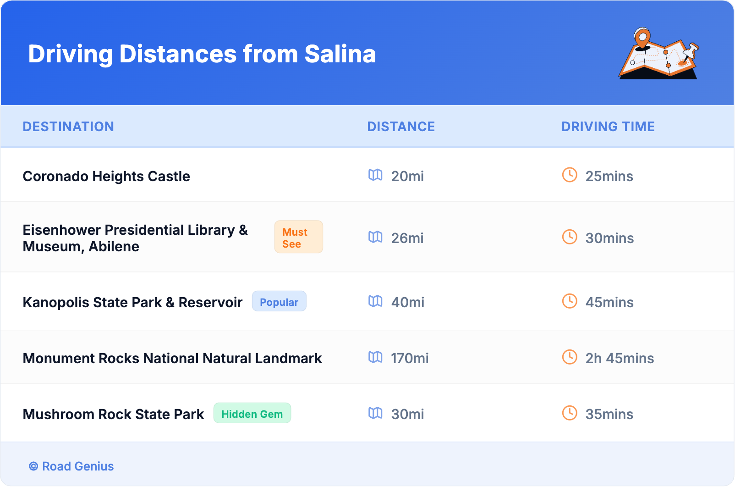Click the Driving Time column header
This screenshot has width=735, height=487.
click(608, 127)
